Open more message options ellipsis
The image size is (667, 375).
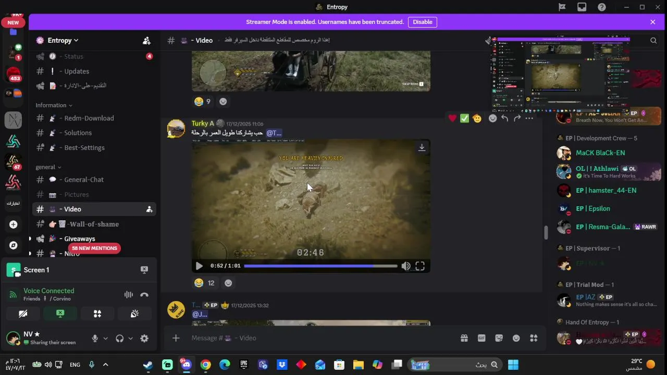529,118
